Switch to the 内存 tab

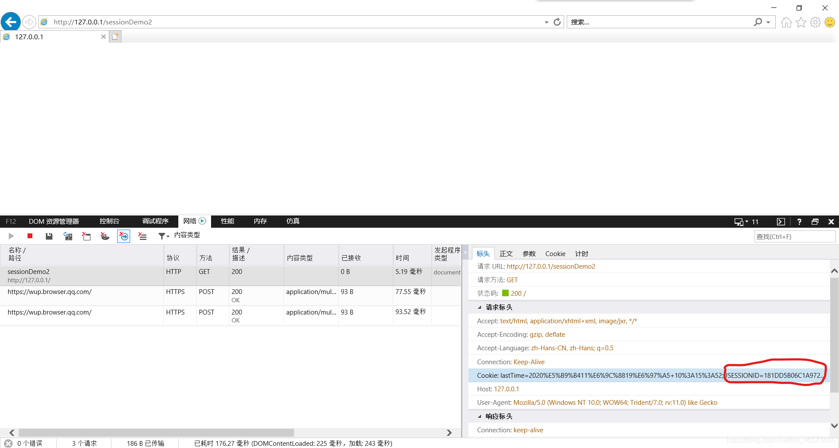(x=260, y=221)
